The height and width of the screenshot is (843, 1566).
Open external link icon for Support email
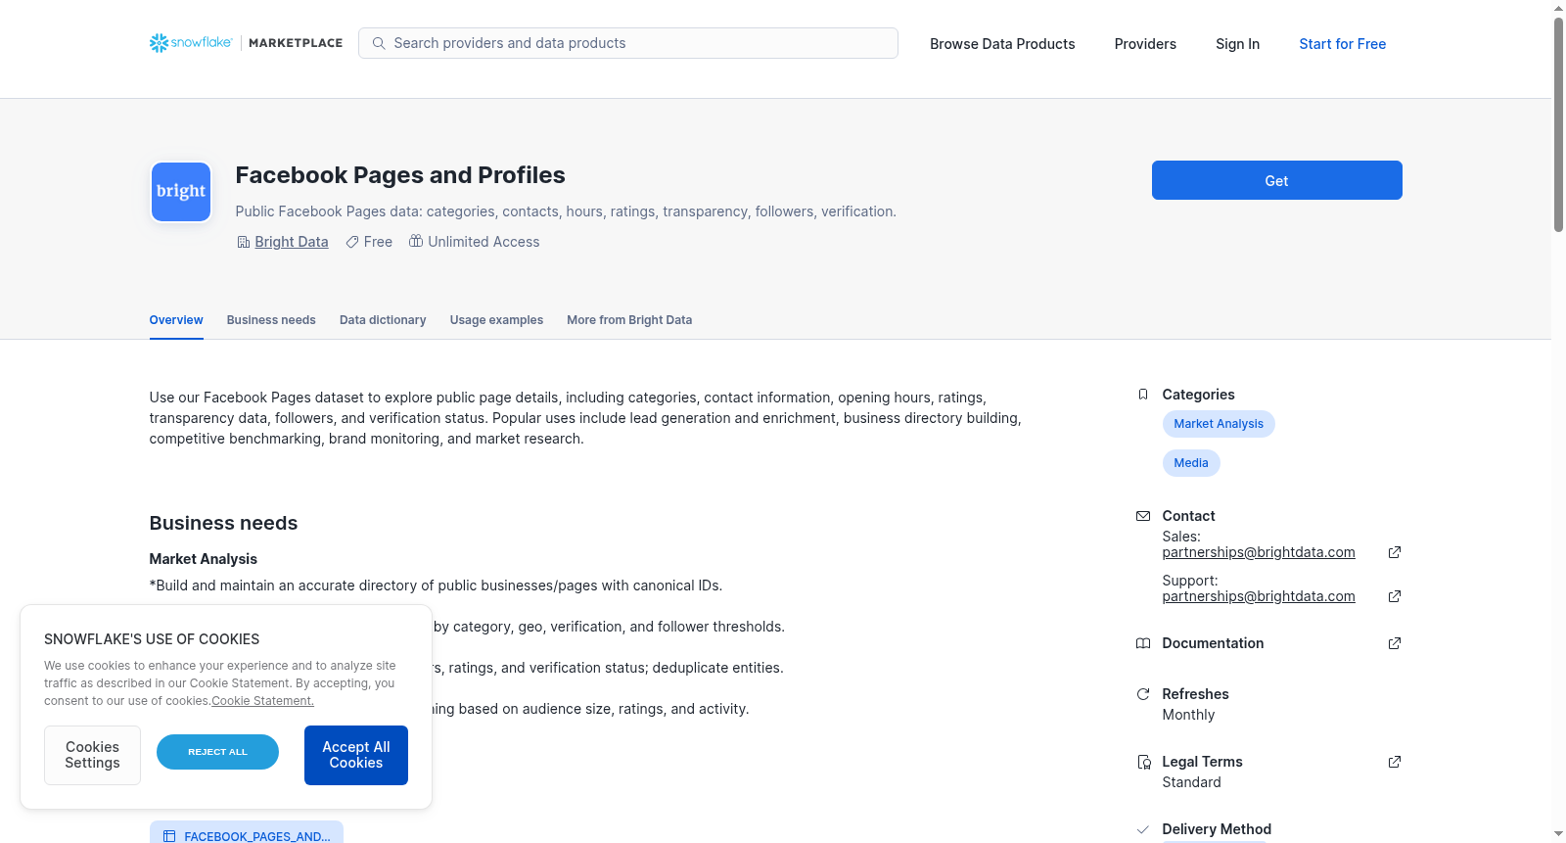[1395, 596]
